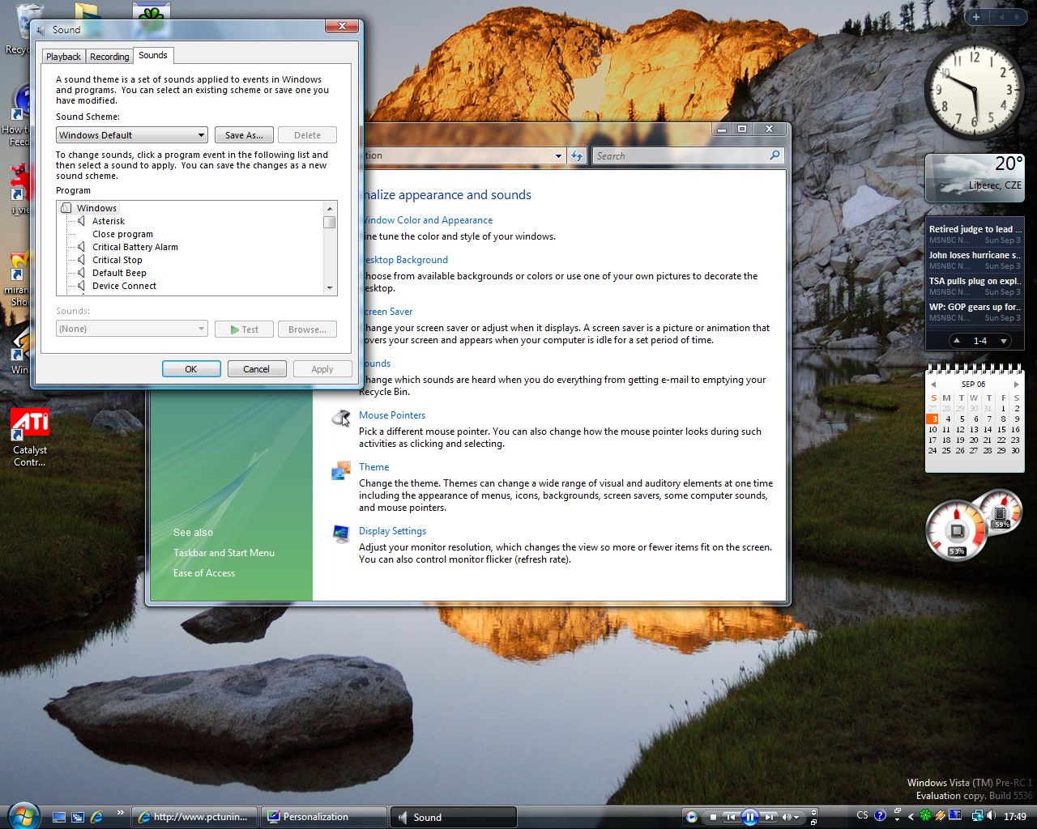Click Windows Sidebar tray icon

(955, 814)
